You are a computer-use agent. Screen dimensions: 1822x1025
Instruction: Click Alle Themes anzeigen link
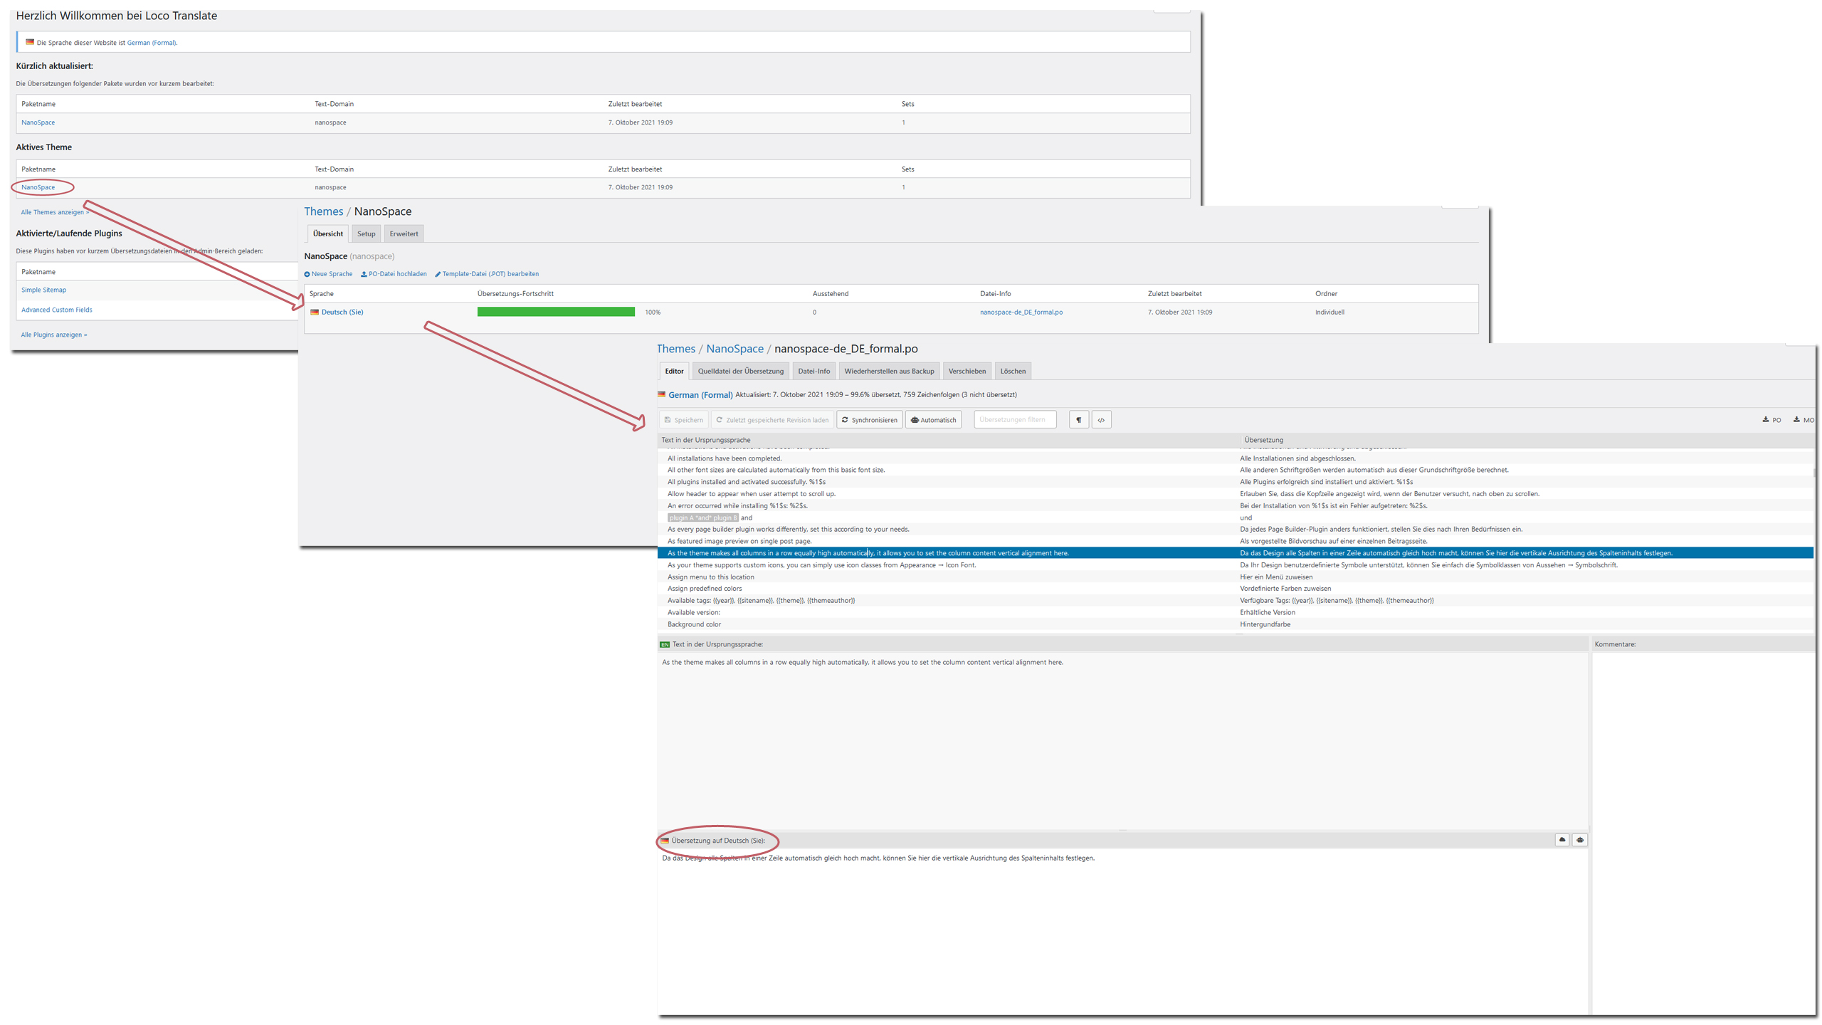pos(55,212)
